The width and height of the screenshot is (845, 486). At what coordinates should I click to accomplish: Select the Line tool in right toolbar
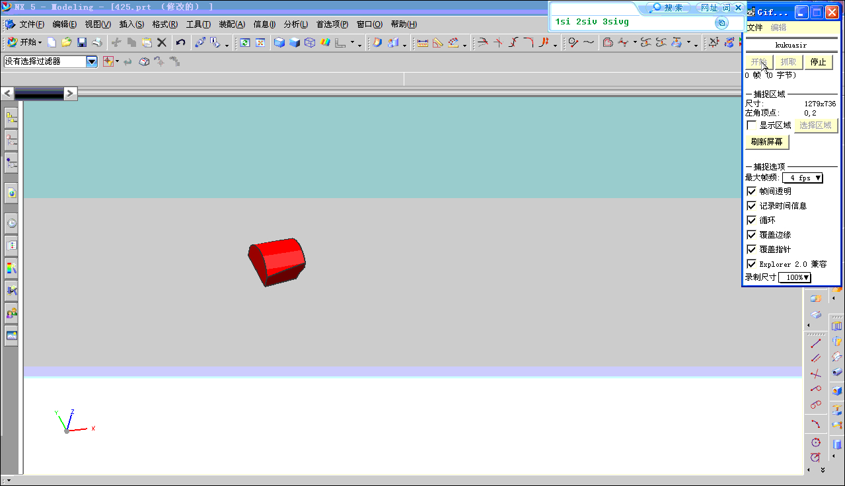click(x=816, y=343)
